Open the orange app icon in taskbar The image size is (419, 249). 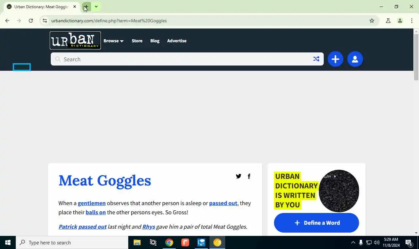point(185,242)
